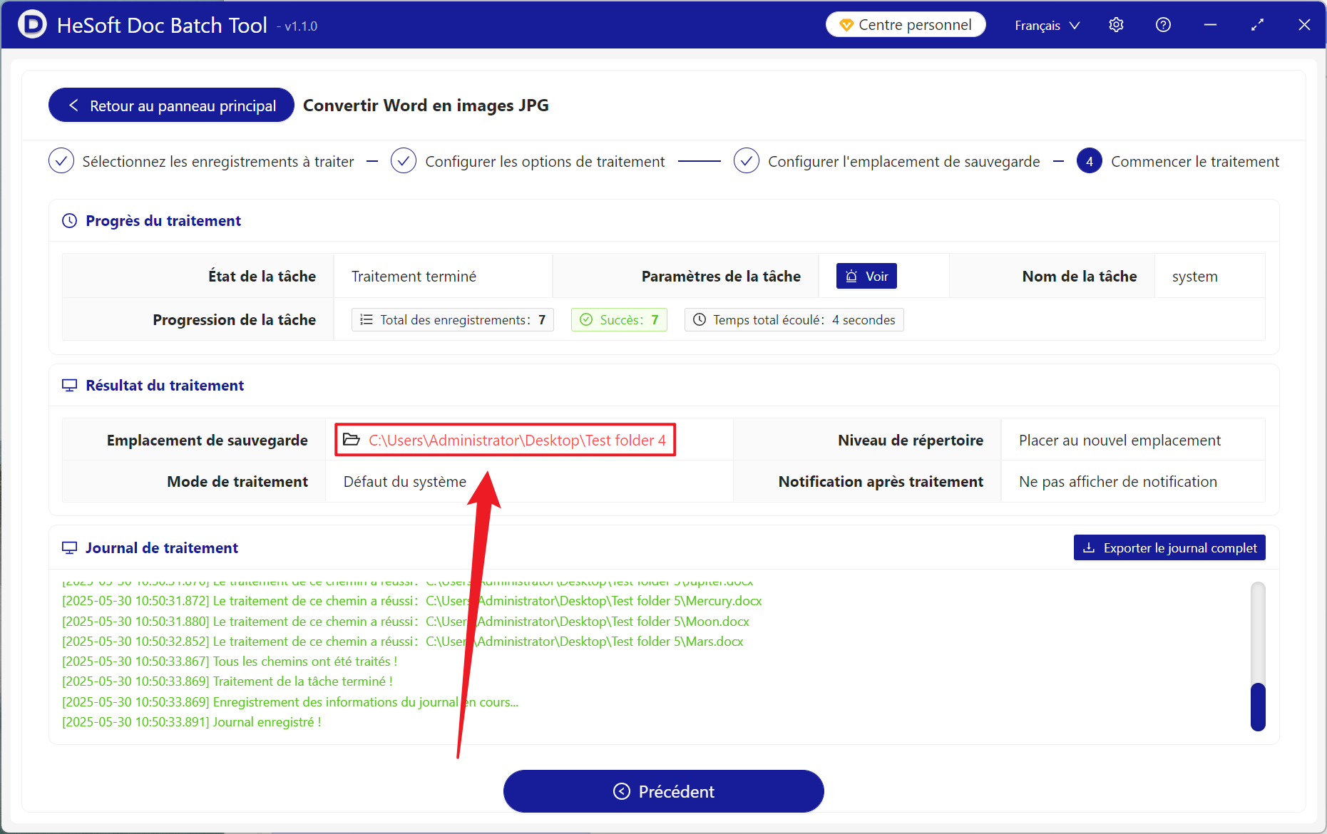The width and height of the screenshot is (1327, 834).
Task: Click the Journal de traitement heading
Action: [x=162, y=548]
